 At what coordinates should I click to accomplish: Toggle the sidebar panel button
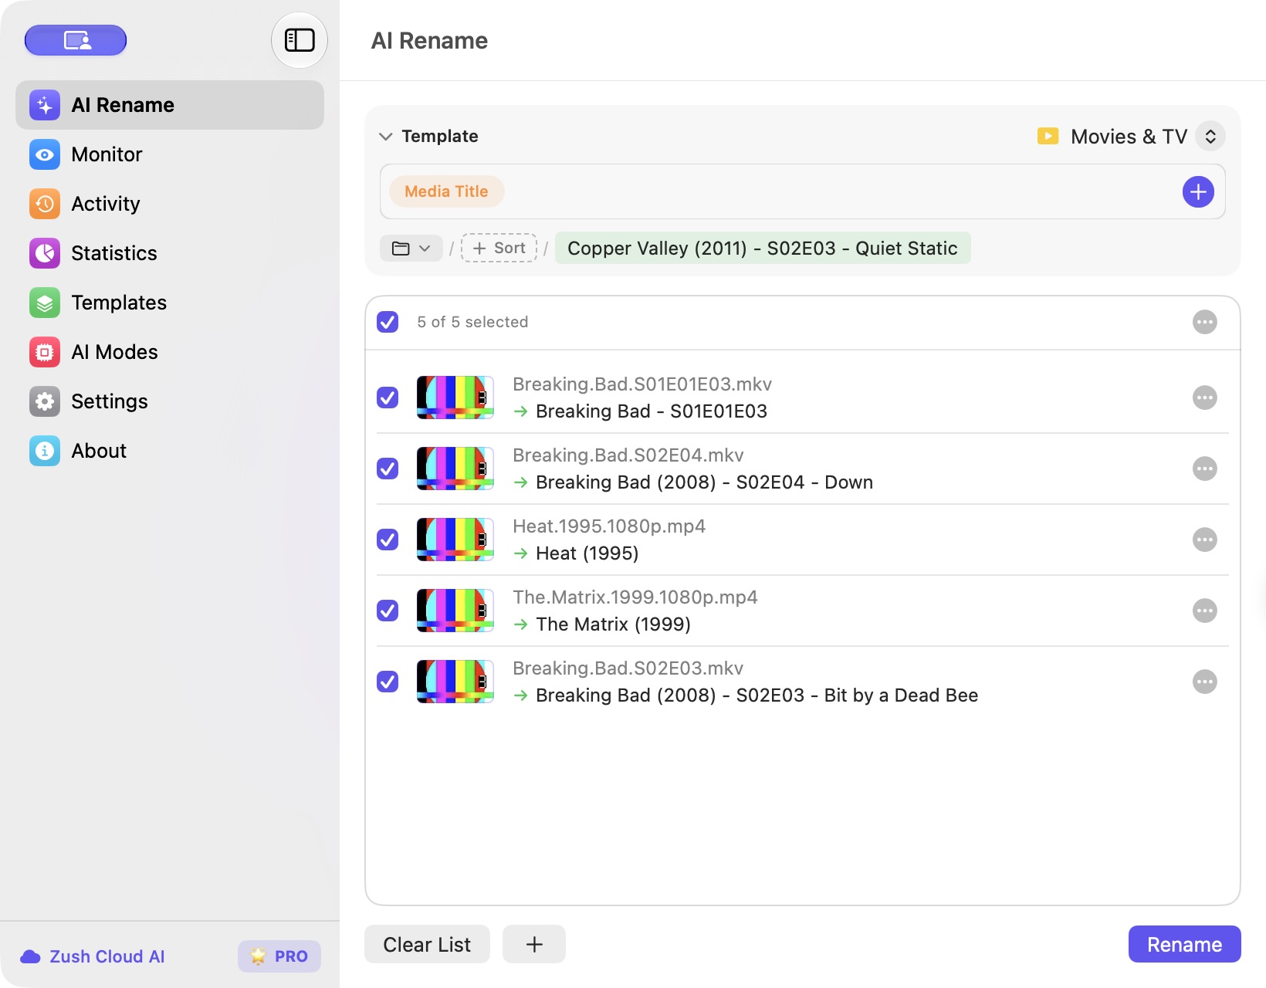tap(300, 40)
